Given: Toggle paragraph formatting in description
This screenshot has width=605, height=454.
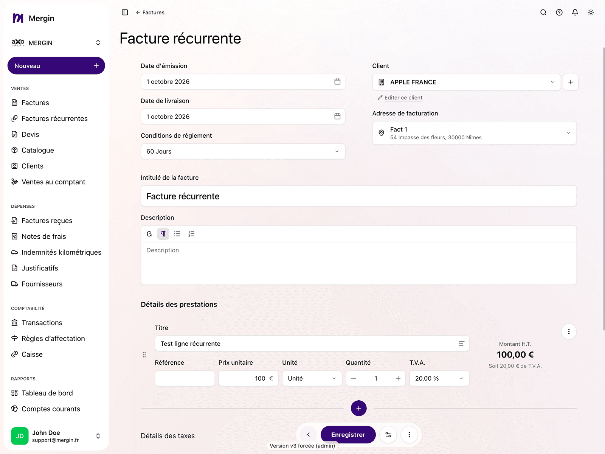Looking at the screenshot, I should click(x=163, y=234).
